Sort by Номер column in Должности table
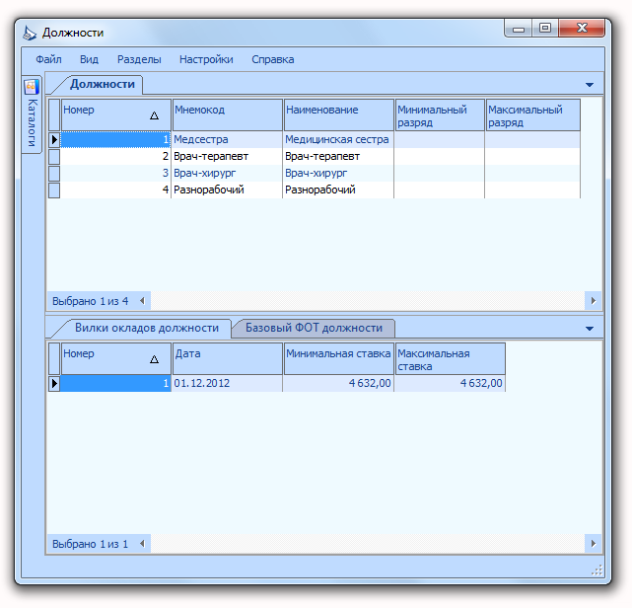Screen dimensions: 632x608 116,114
